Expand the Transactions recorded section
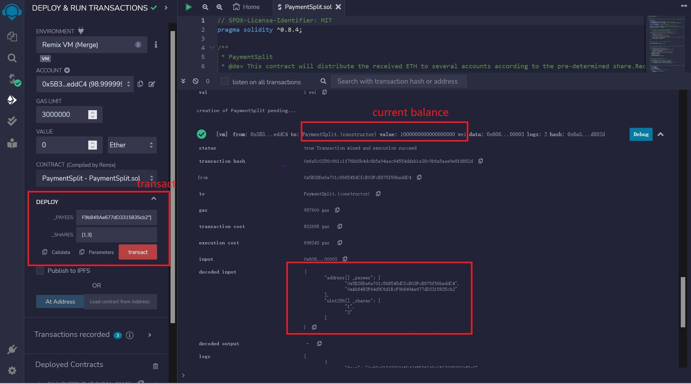The height and width of the screenshot is (384, 691). click(x=150, y=335)
